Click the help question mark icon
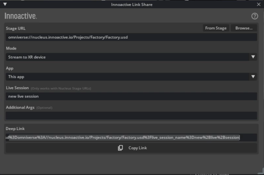 254,16
